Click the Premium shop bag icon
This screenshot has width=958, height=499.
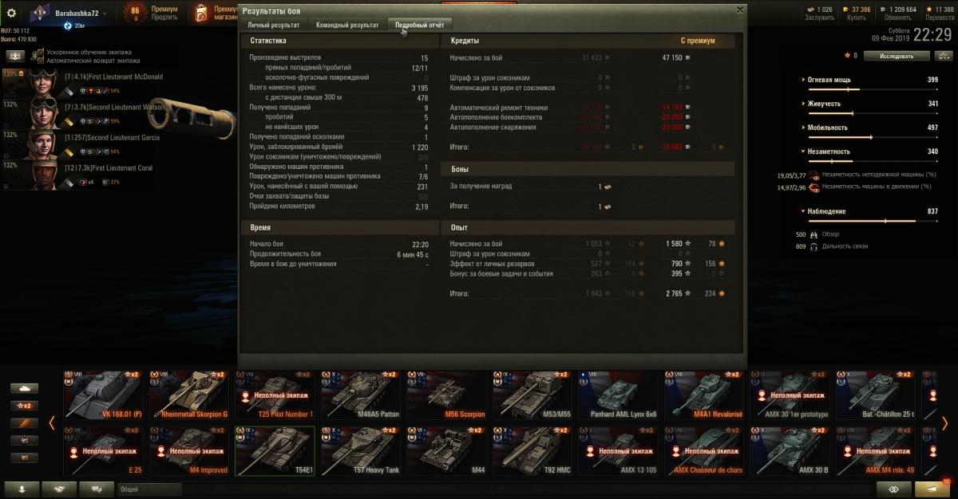pyautogui.click(x=198, y=13)
